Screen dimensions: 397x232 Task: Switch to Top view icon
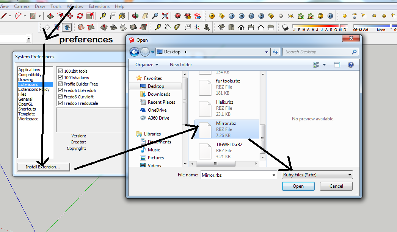pos(231,27)
